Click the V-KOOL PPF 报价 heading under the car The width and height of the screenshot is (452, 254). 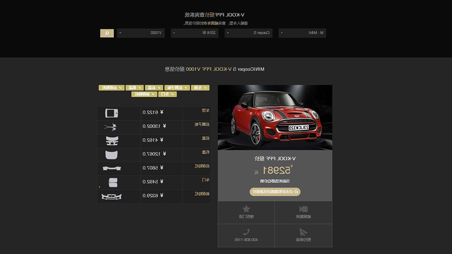pyautogui.click(x=275, y=159)
